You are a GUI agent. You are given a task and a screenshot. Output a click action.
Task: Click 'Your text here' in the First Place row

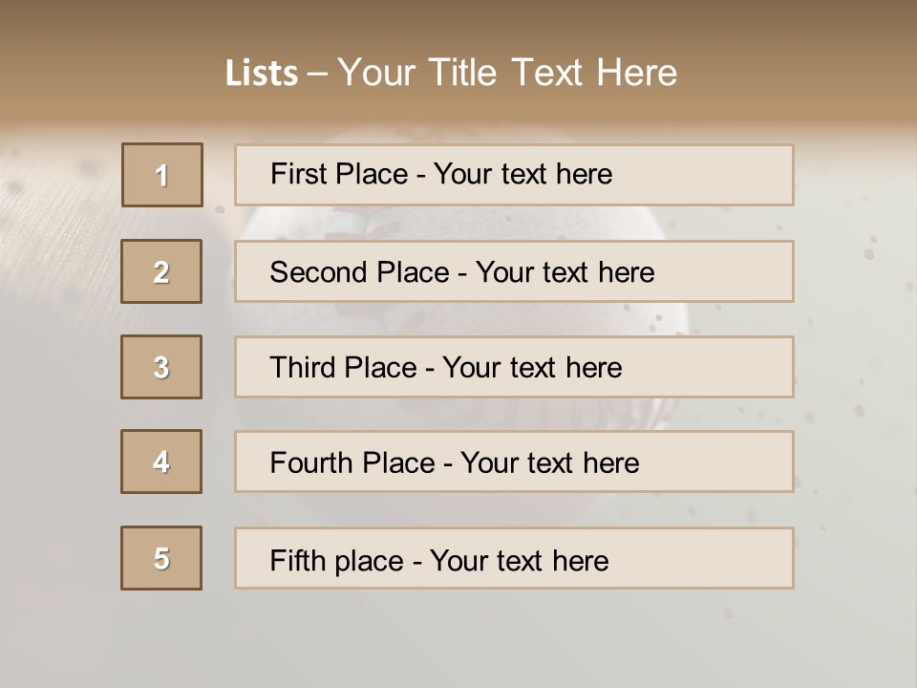[x=522, y=174]
